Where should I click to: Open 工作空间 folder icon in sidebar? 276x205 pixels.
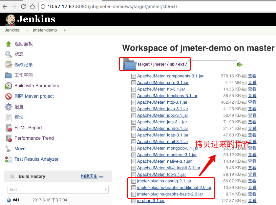8,75
